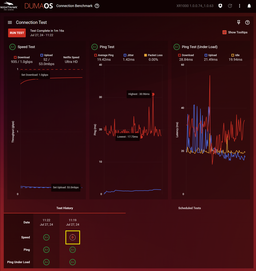Click the notification bell in the top bar

[249, 5]
